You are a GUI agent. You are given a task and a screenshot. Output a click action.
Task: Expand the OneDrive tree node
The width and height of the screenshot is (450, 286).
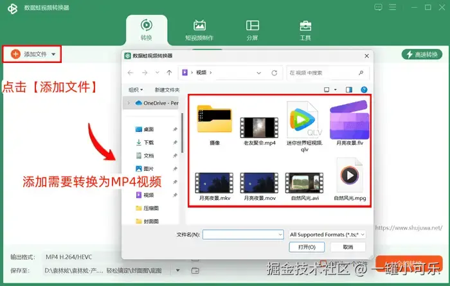(x=129, y=103)
